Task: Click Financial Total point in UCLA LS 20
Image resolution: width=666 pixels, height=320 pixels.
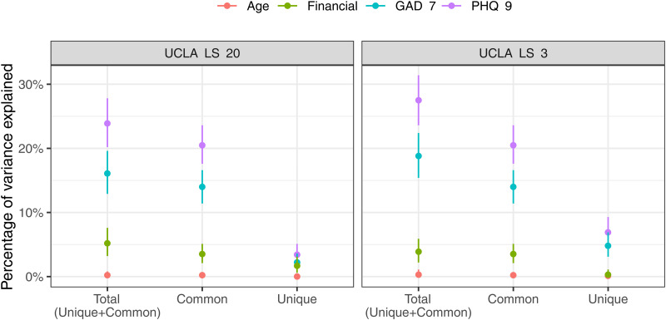Action: pos(107,244)
